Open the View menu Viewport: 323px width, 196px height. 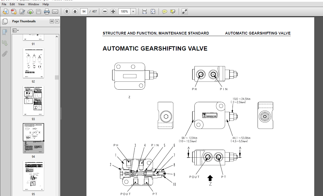pyautogui.click(x=22, y=4)
